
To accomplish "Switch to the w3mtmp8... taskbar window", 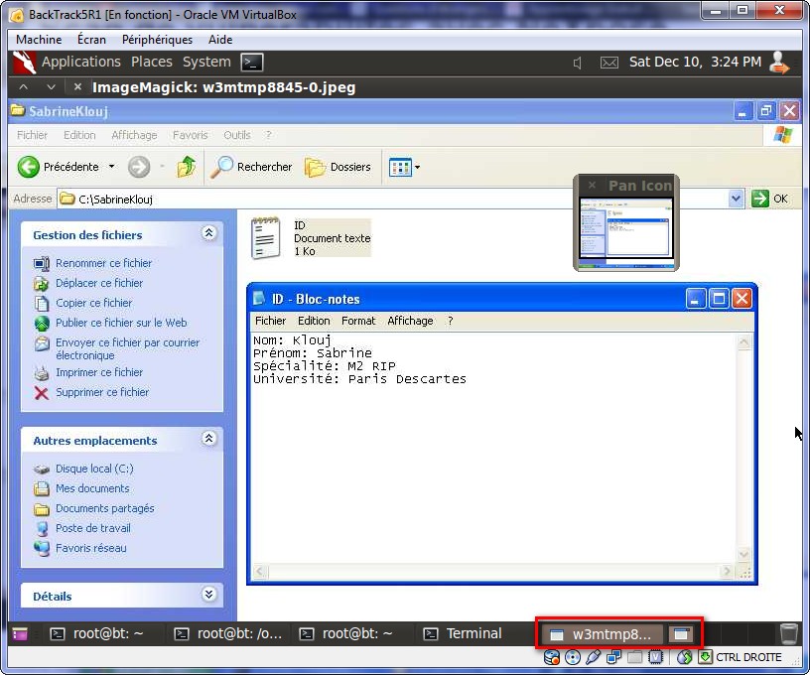I will 603,634.
